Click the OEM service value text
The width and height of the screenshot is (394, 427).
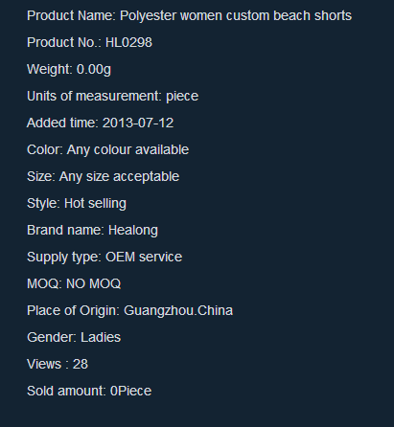144,257
